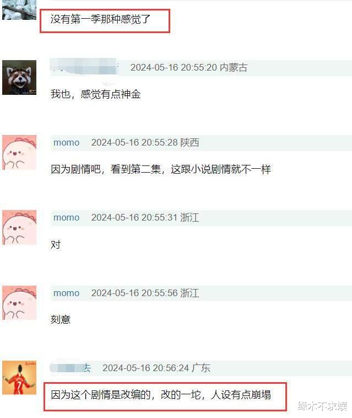Select the comment starting with 因为剧情吧
This screenshot has height=418, width=352.
point(161,169)
